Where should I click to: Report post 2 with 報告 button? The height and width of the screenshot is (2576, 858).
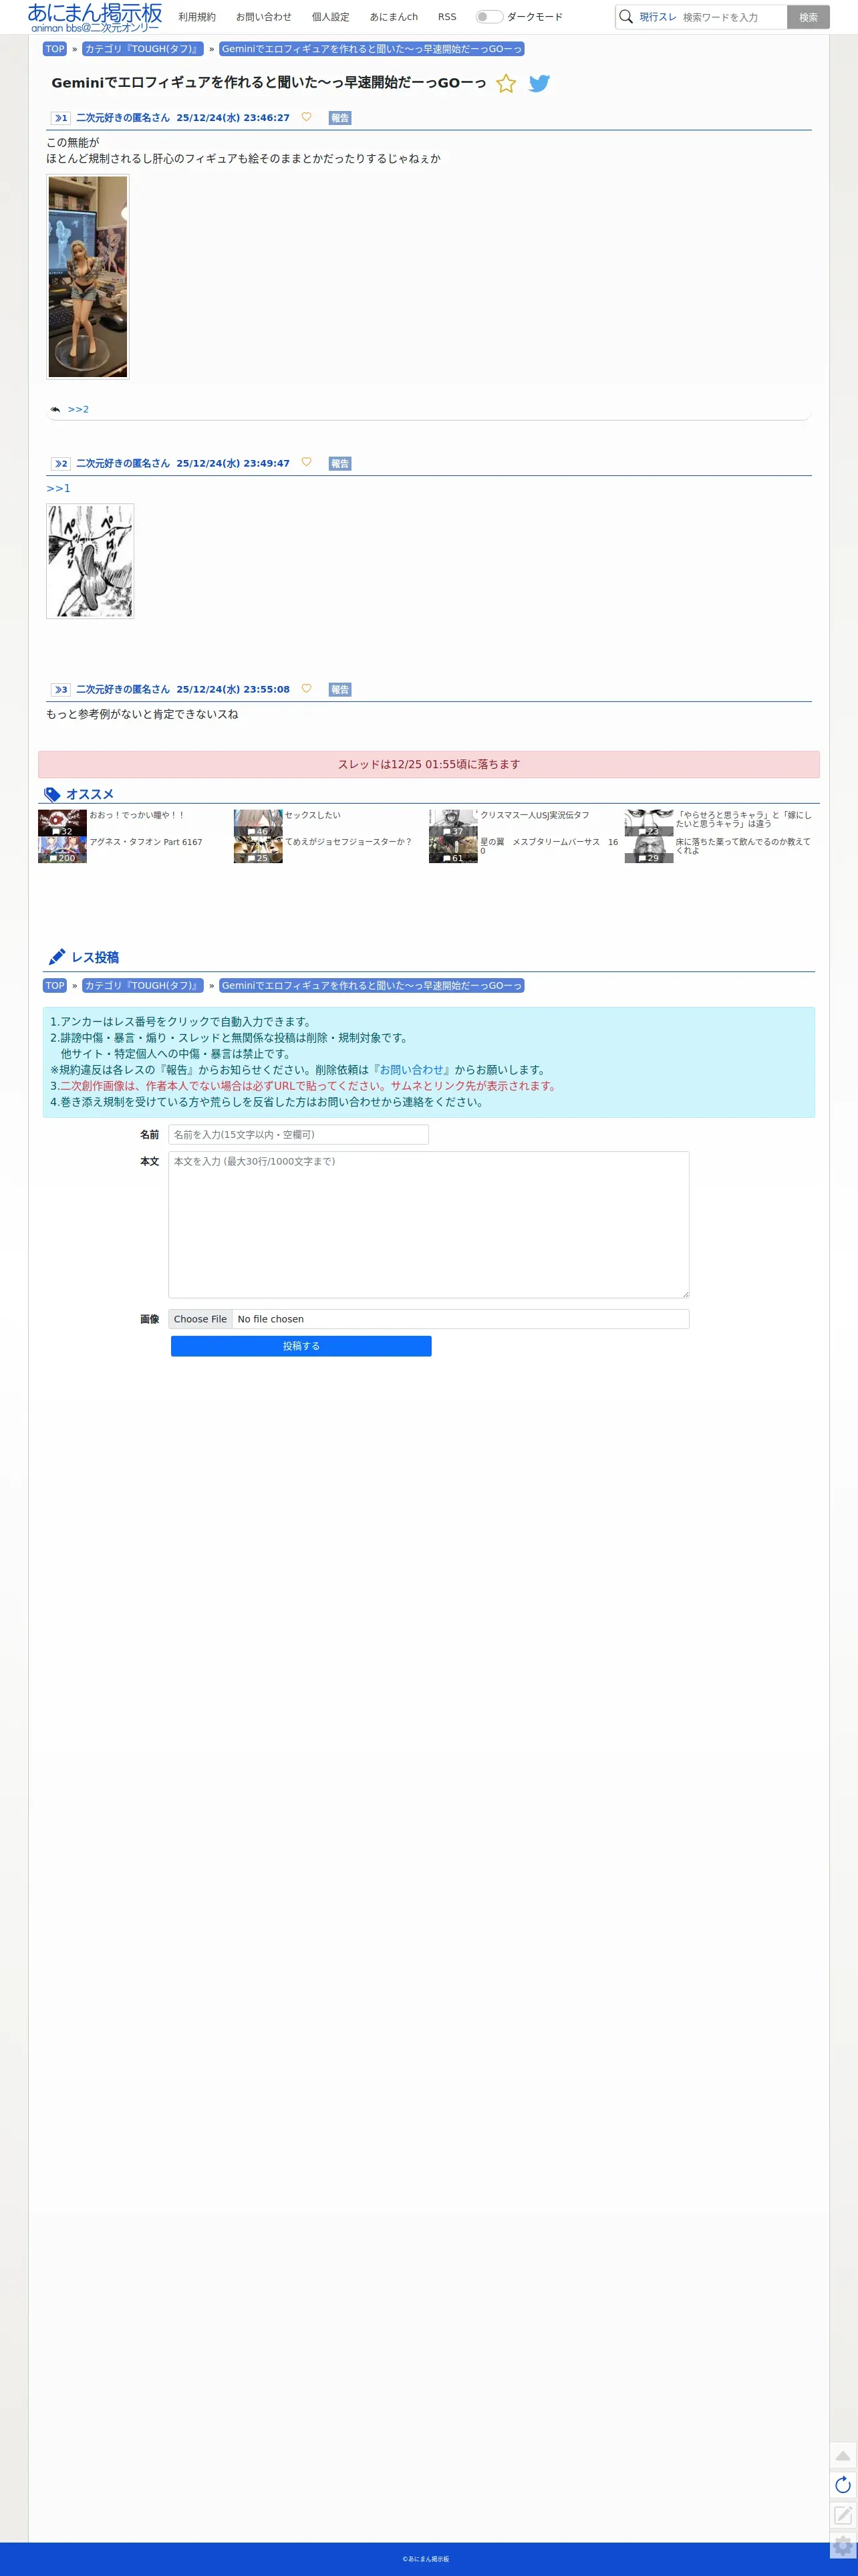click(340, 464)
